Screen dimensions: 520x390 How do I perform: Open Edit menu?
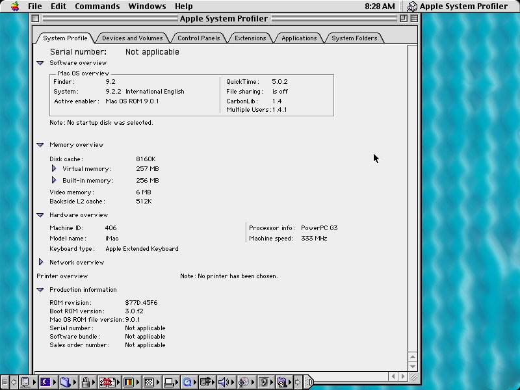(58, 6)
